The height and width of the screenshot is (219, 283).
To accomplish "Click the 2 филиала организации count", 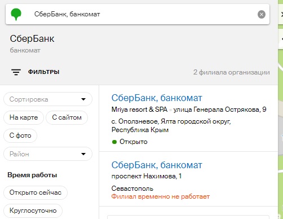I will [x=232, y=72].
